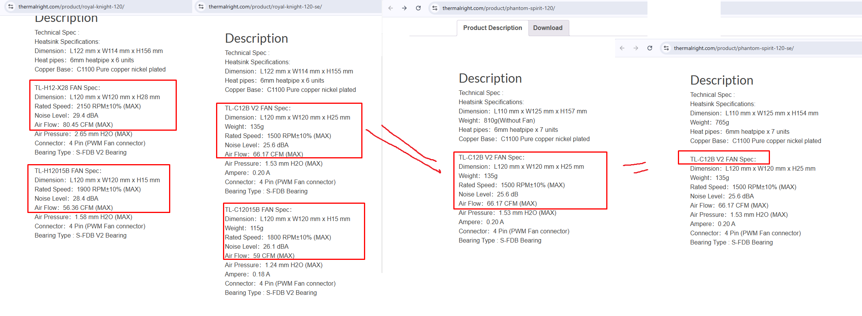This screenshot has width=862, height=316.
Task: Select "Air Pressure: 1.24 mm H2O (MAX)" text
Action: click(x=274, y=265)
